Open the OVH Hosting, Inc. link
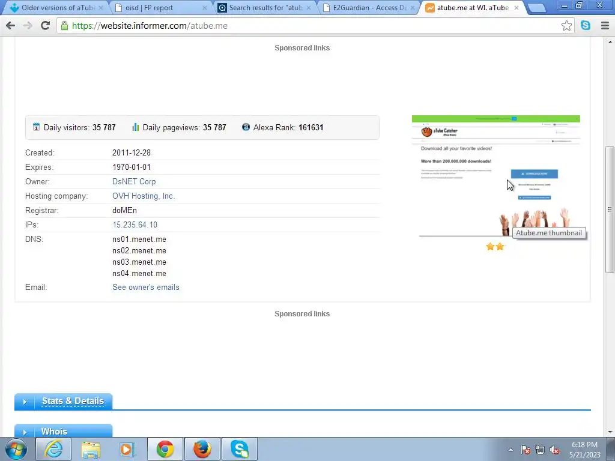615x461 pixels. 144,196
